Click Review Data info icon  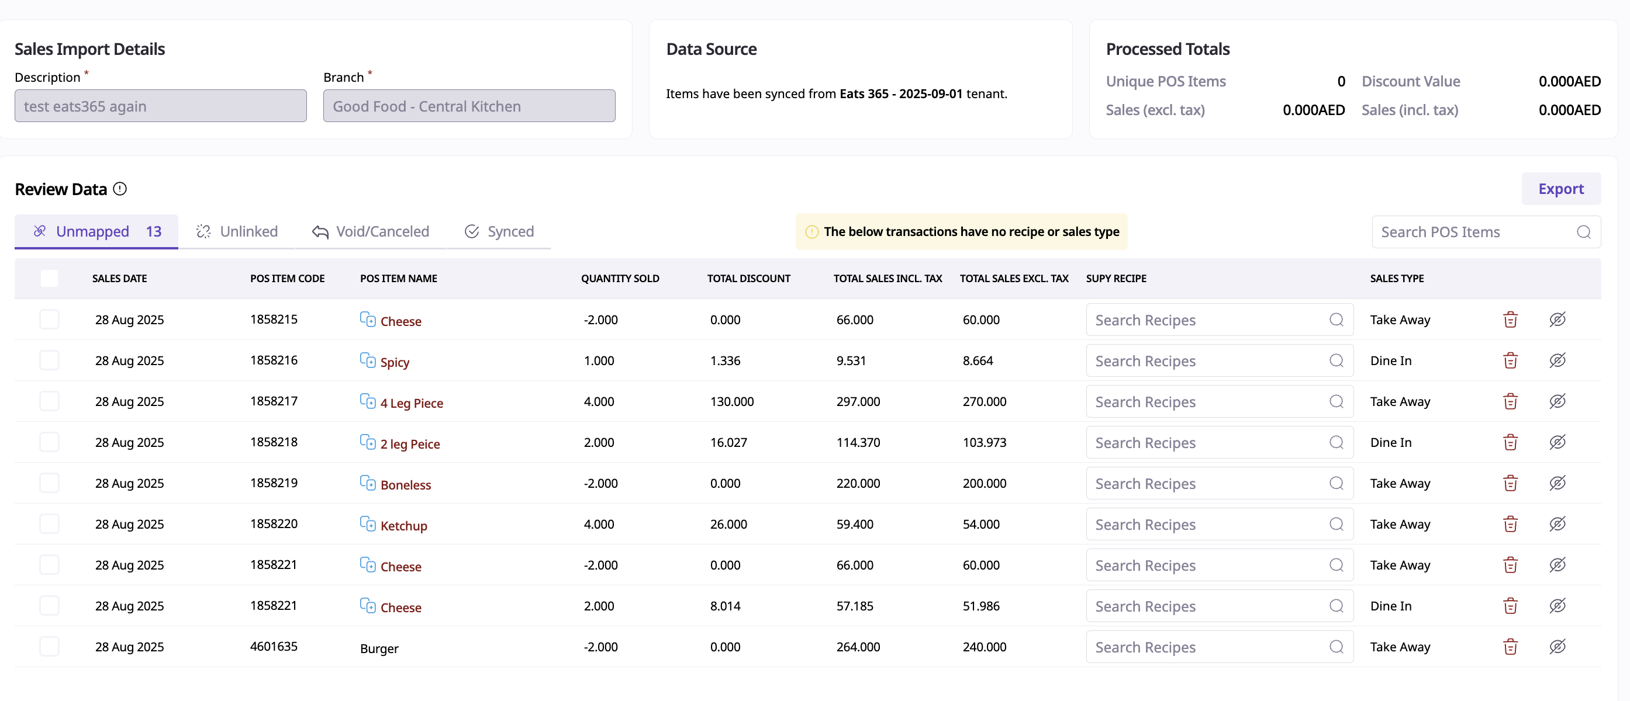pyautogui.click(x=120, y=189)
